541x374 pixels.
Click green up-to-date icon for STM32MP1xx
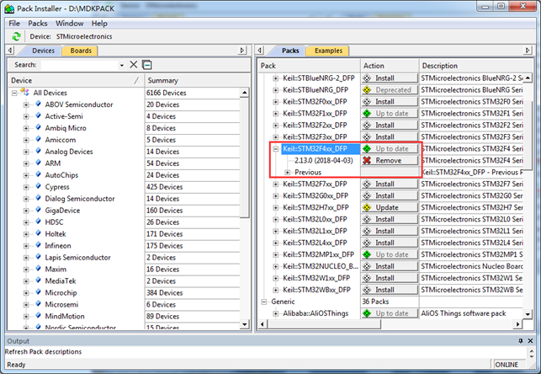tap(367, 254)
